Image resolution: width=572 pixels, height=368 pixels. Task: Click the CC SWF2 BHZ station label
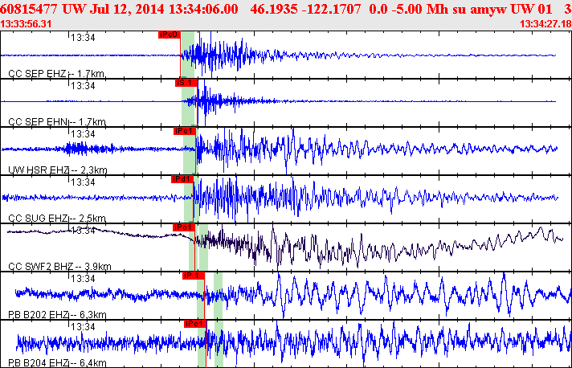point(59,267)
